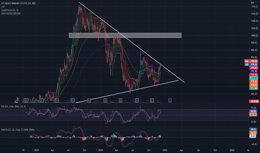
Task: Click the 1200.00 price axis label
Action: click(x=254, y=6)
